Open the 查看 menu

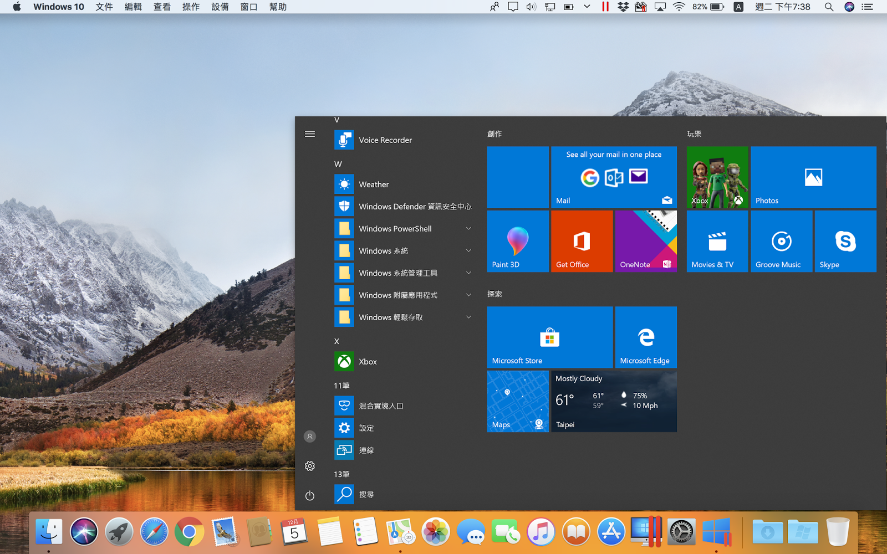tap(162, 7)
